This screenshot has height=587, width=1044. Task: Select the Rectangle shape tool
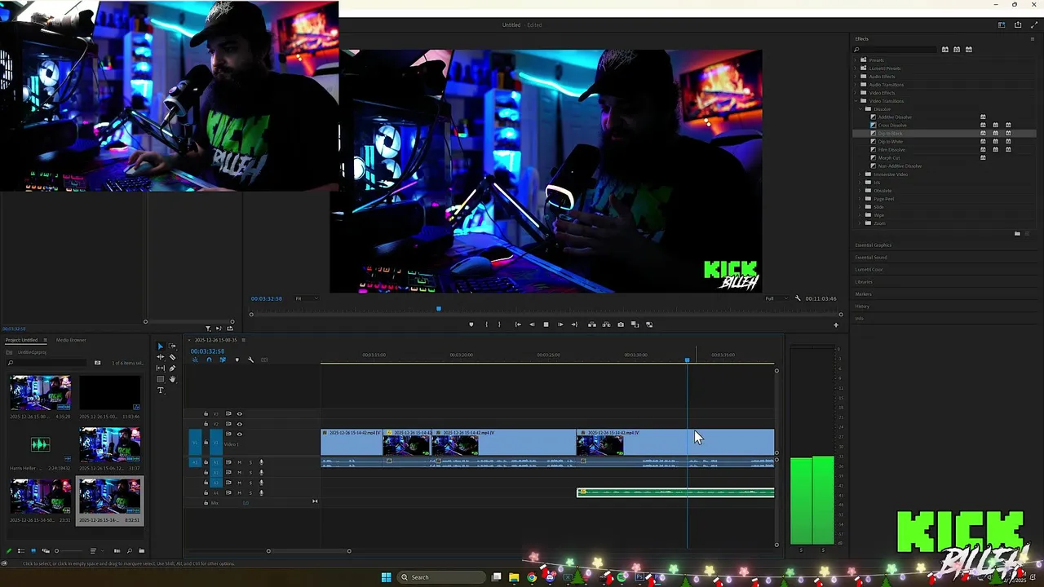click(x=160, y=379)
